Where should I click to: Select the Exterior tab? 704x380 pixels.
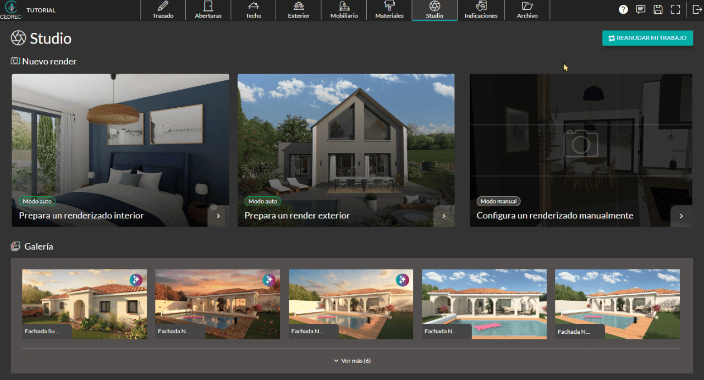(x=299, y=10)
